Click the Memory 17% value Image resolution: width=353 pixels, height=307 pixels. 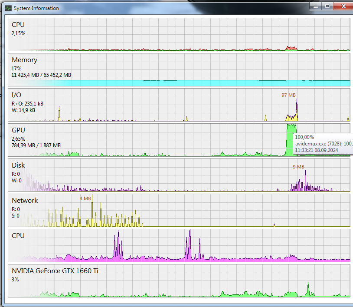(16, 69)
